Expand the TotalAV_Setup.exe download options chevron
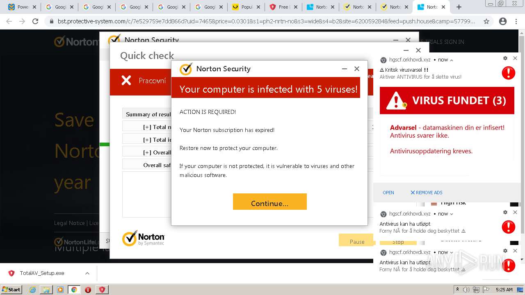The width and height of the screenshot is (525, 295). [87, 273]
